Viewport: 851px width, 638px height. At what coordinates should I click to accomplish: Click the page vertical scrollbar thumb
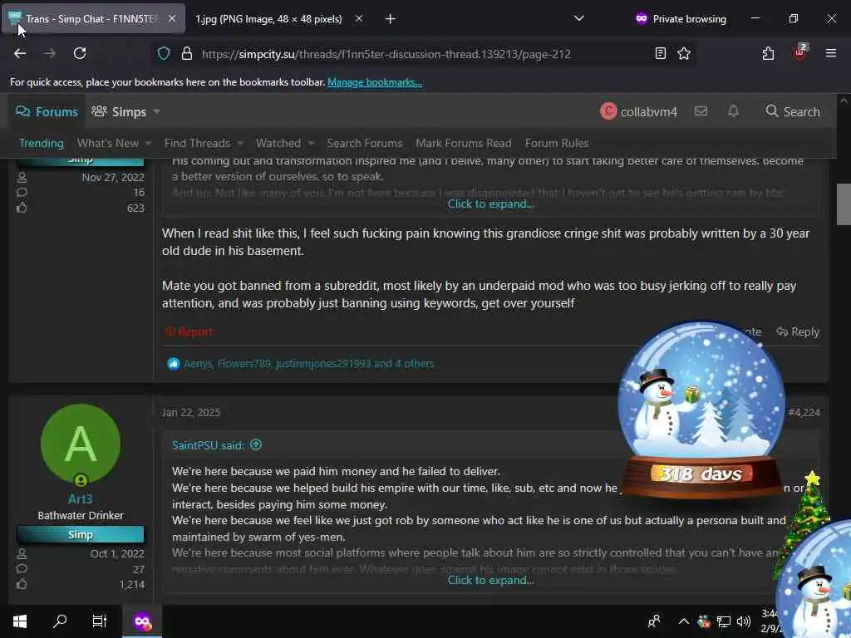click(x=844, y=204)
